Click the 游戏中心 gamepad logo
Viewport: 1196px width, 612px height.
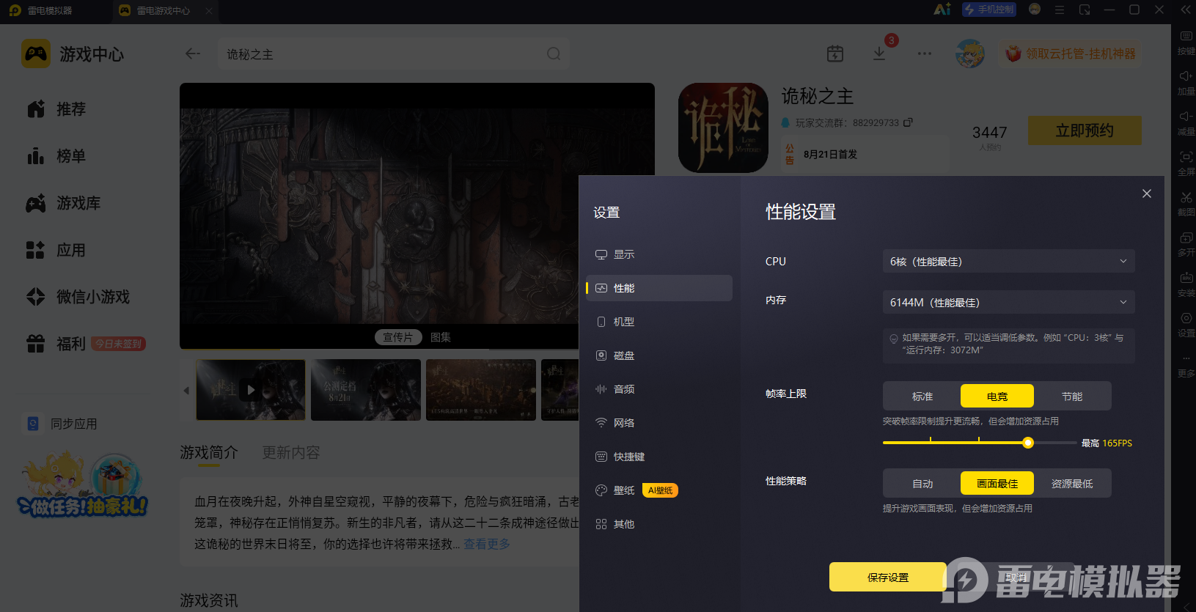36,54
